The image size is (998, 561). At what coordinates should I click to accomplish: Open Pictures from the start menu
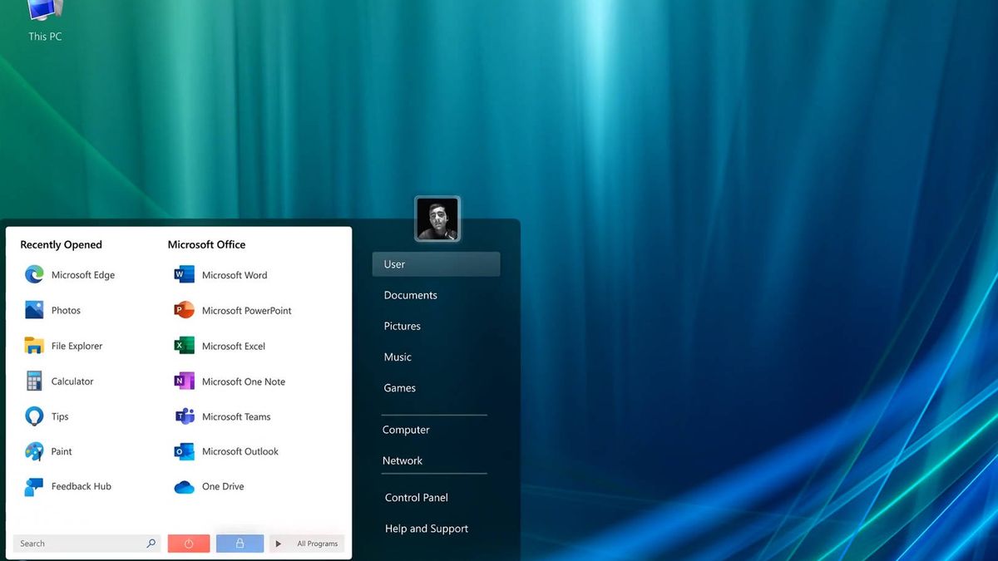click(x=403, y=326)
